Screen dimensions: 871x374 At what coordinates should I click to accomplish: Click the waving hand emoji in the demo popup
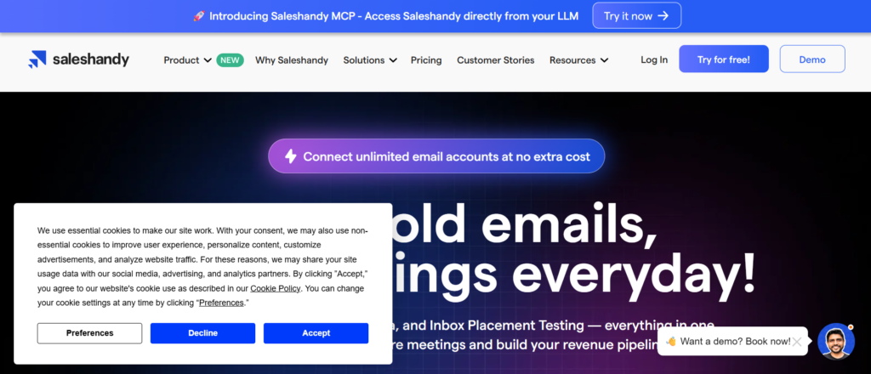(x=671, y=342)
